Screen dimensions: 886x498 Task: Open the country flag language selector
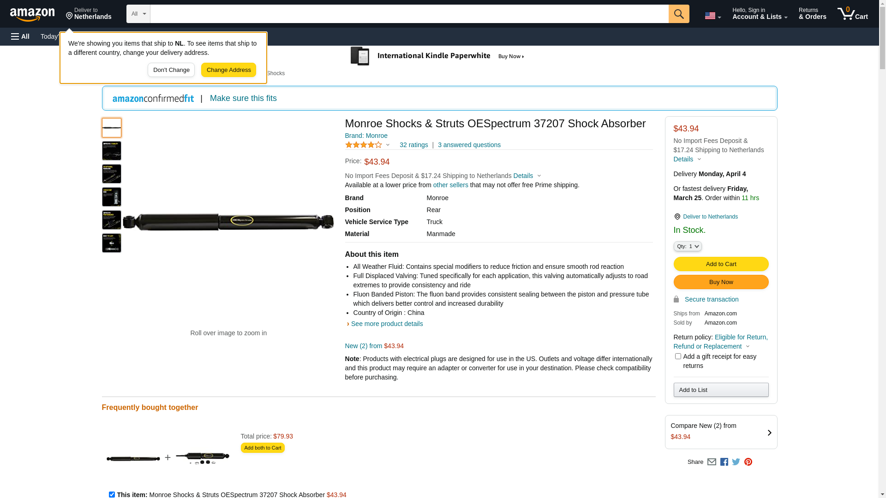point(712,16)
